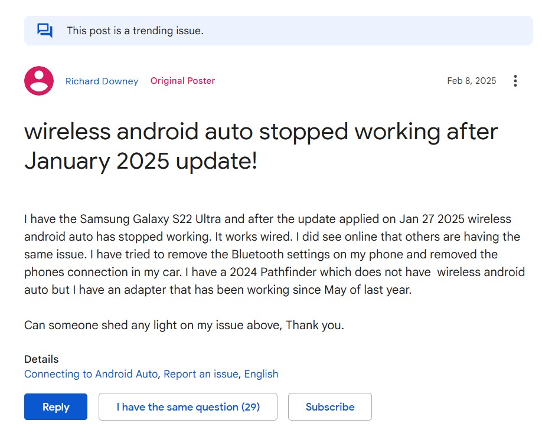This screenshot has height=443, width=542.
Task: Subscribe to this thread
Action: pos(329,407)
